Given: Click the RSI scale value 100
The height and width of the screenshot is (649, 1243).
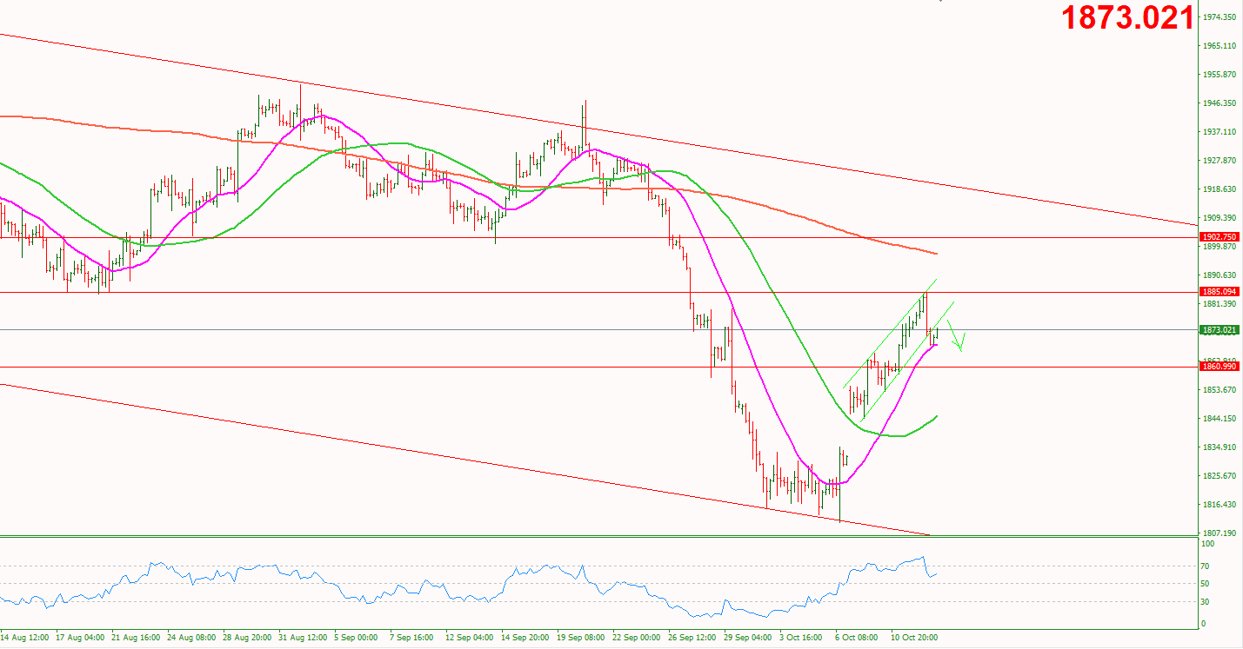Looking at the screenshot, I should [x=1207, y=544].
